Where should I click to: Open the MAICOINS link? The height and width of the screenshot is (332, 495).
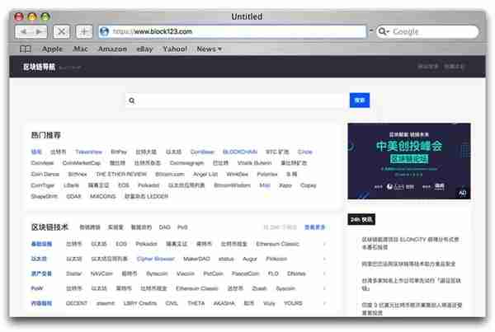pyautogui.click(x=103, y=196)
